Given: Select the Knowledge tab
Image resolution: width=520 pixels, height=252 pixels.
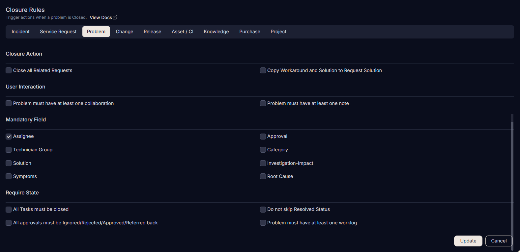Looking at the screenshot, I should point(216,32).
